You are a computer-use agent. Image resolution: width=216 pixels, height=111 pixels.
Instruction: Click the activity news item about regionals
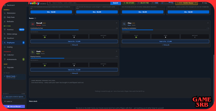click(x=14, y=97)
